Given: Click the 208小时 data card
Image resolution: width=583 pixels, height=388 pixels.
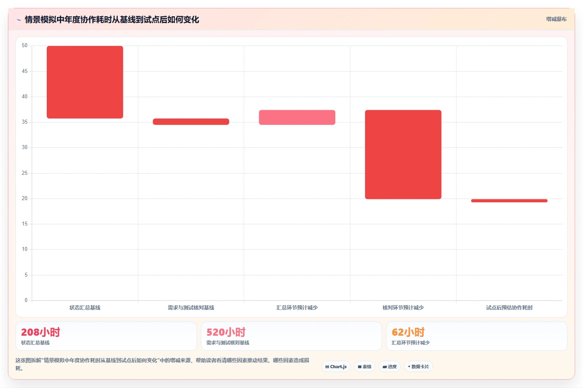Looking at the screenshot, I should [x=106, y=336].
